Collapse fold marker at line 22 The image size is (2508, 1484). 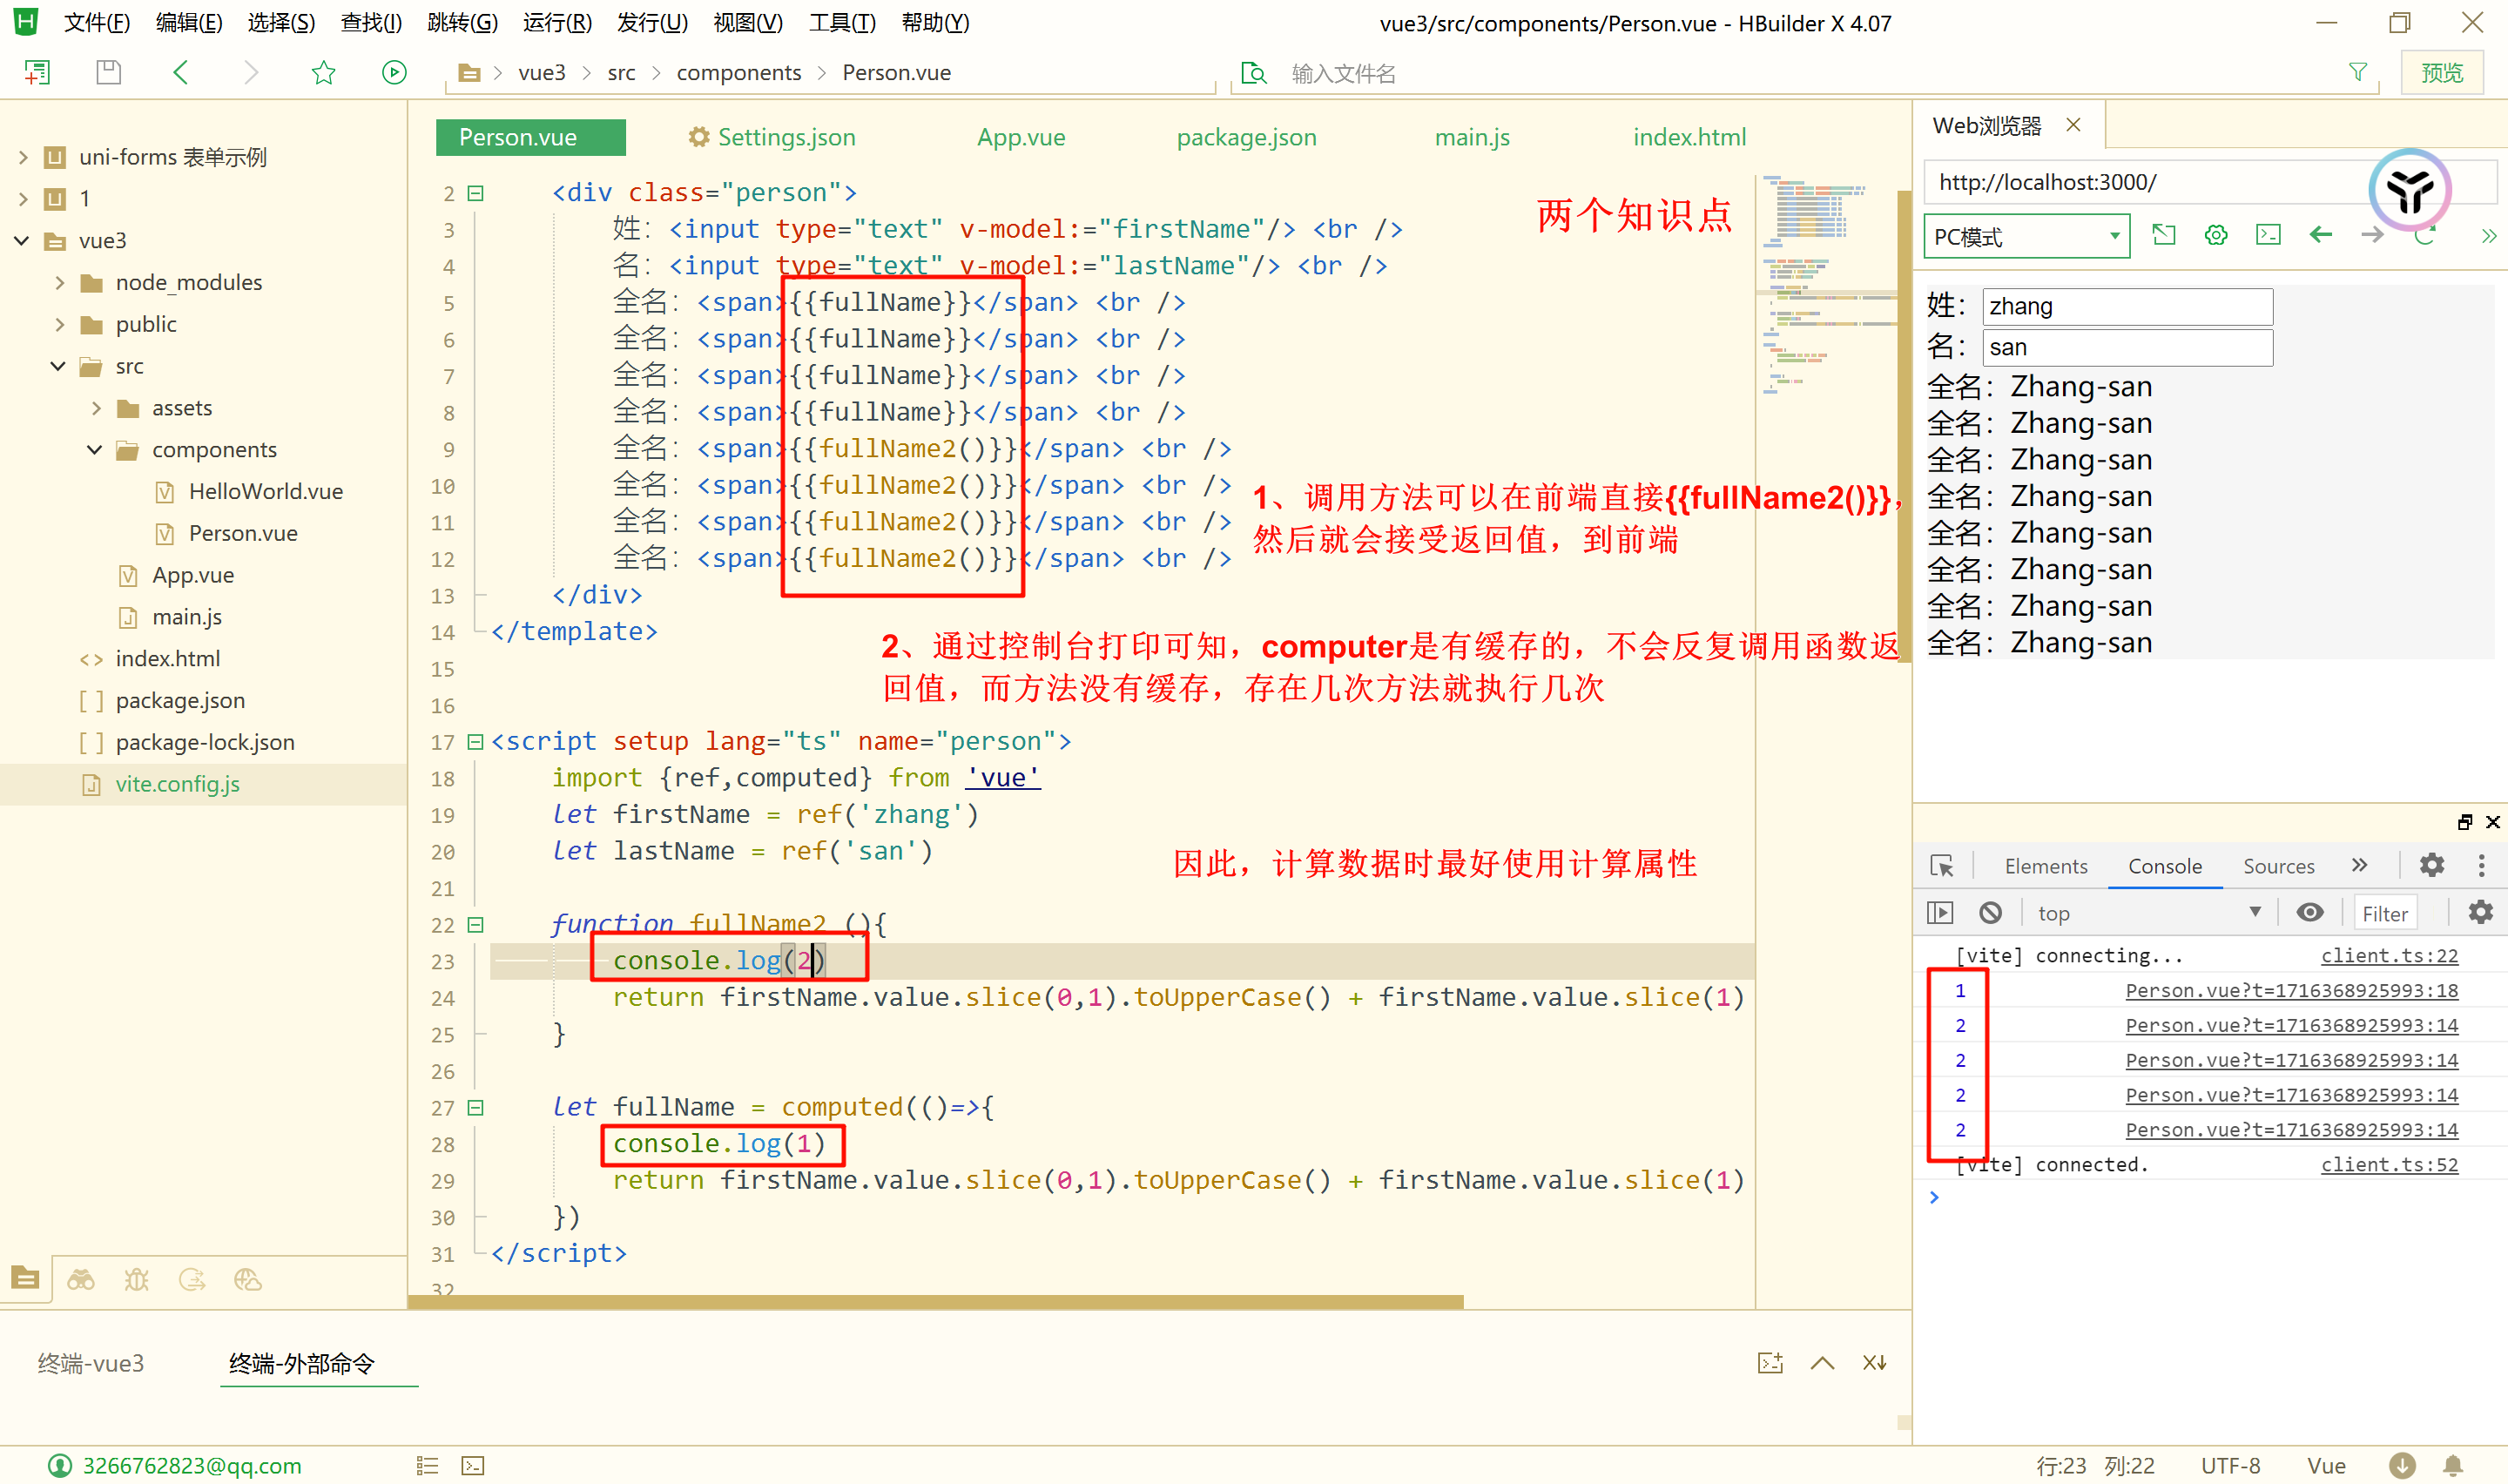[x=475, y=925]
